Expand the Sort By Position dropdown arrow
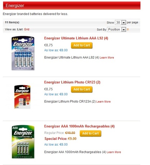The image size is (150, 165). pos(124,29)
